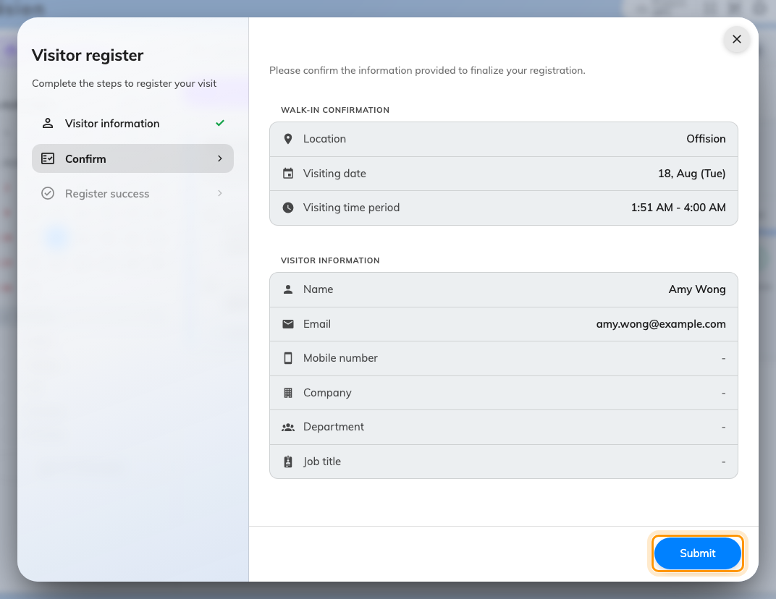The image size is (776, 599).
Task: Click the calendar icon for Visiting date
Action: point(288,173)
